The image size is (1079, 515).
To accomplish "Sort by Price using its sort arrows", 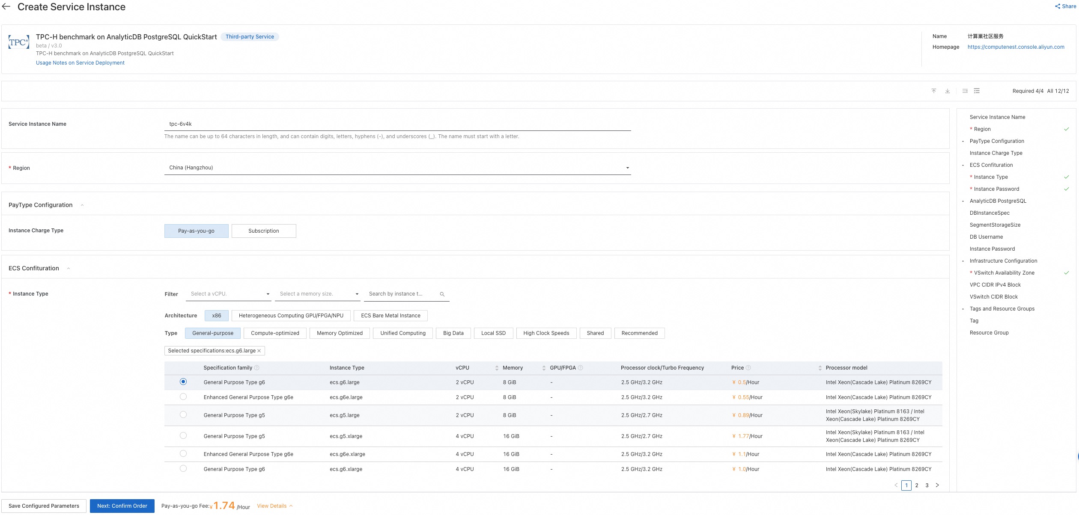I will tap(820, 368).
